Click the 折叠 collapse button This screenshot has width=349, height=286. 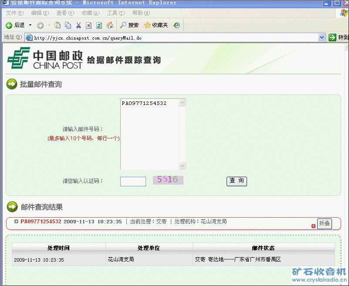(324, 223)
